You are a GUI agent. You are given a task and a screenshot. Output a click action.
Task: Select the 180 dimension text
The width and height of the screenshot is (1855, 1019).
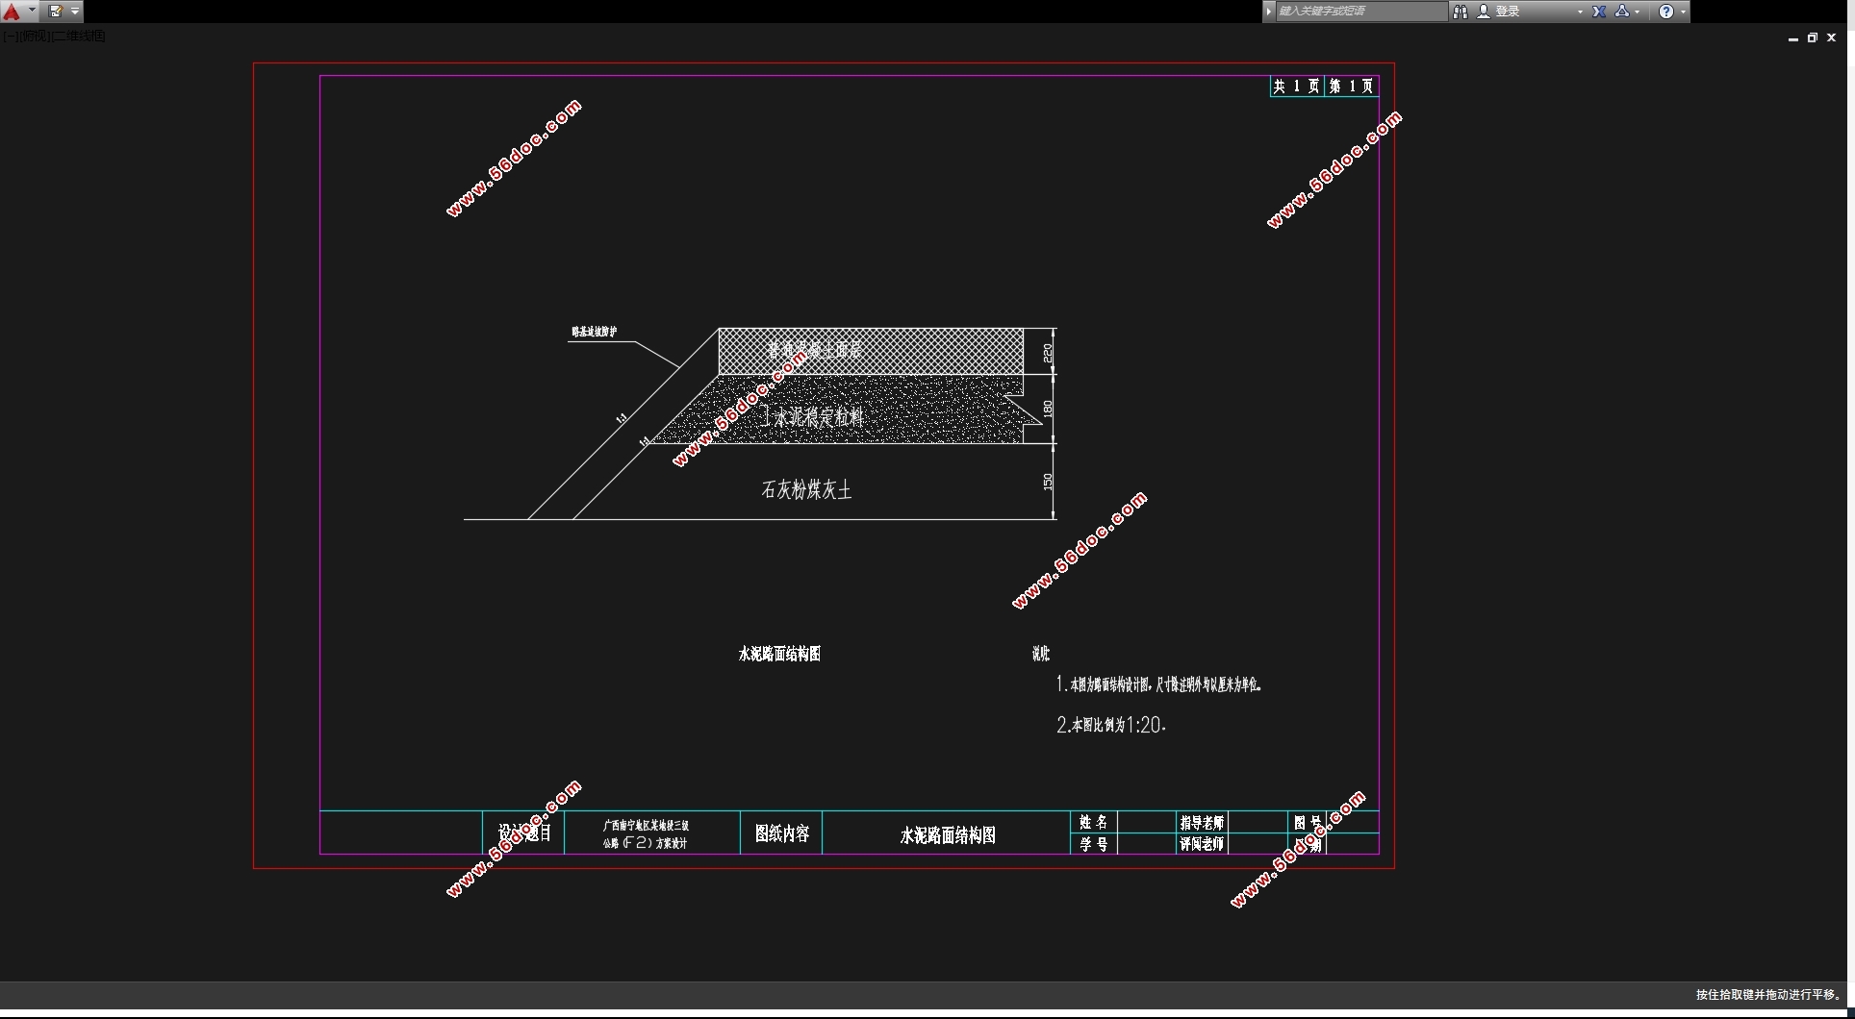[x=1048, y=409]
